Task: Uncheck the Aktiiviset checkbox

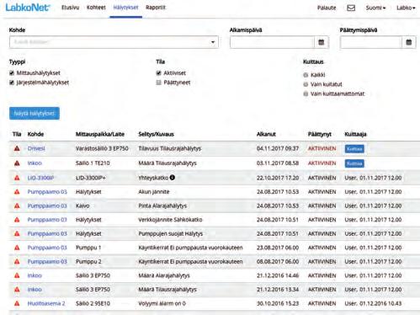Action: point(158,73)
